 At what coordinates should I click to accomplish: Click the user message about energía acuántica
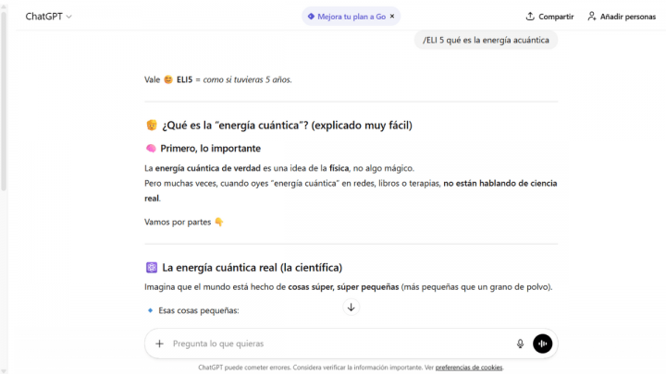pos(486,40)
